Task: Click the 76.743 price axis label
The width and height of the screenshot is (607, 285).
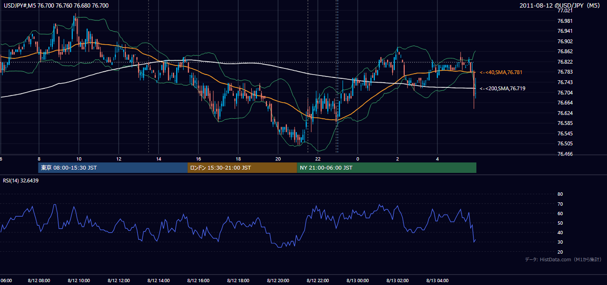Action: (x=565, y=82)
